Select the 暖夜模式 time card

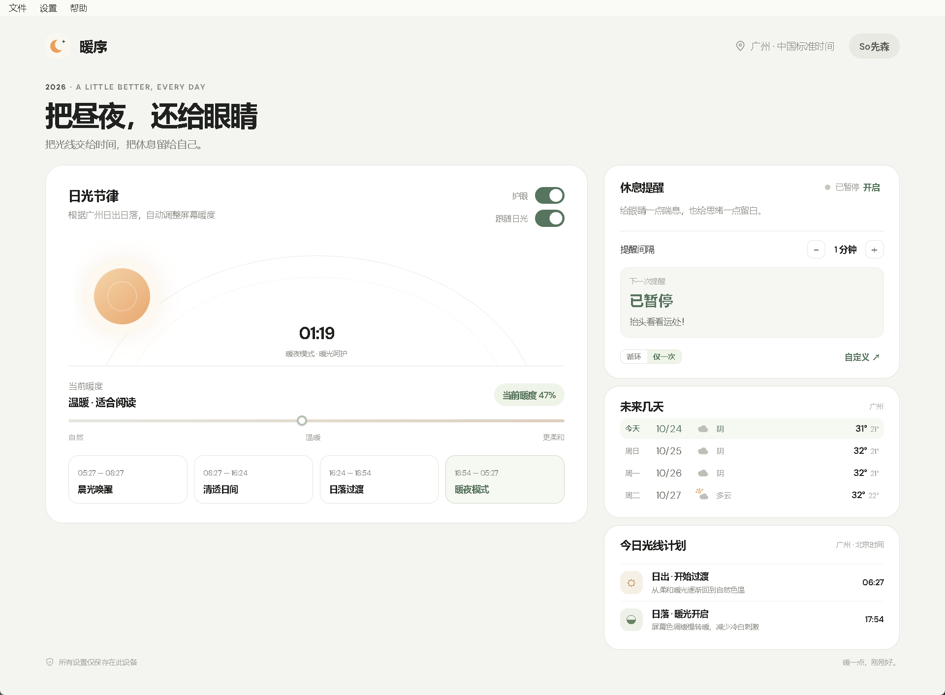(505, 479)
